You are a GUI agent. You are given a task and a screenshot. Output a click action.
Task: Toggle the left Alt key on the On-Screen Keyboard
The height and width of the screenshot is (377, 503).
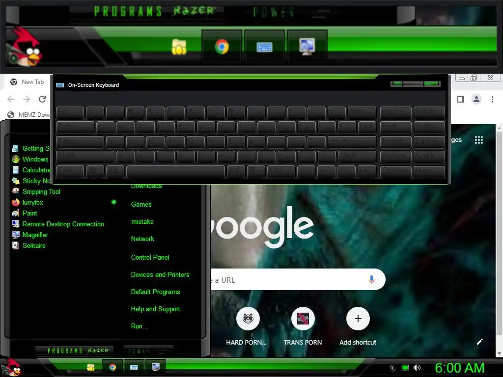115,171
